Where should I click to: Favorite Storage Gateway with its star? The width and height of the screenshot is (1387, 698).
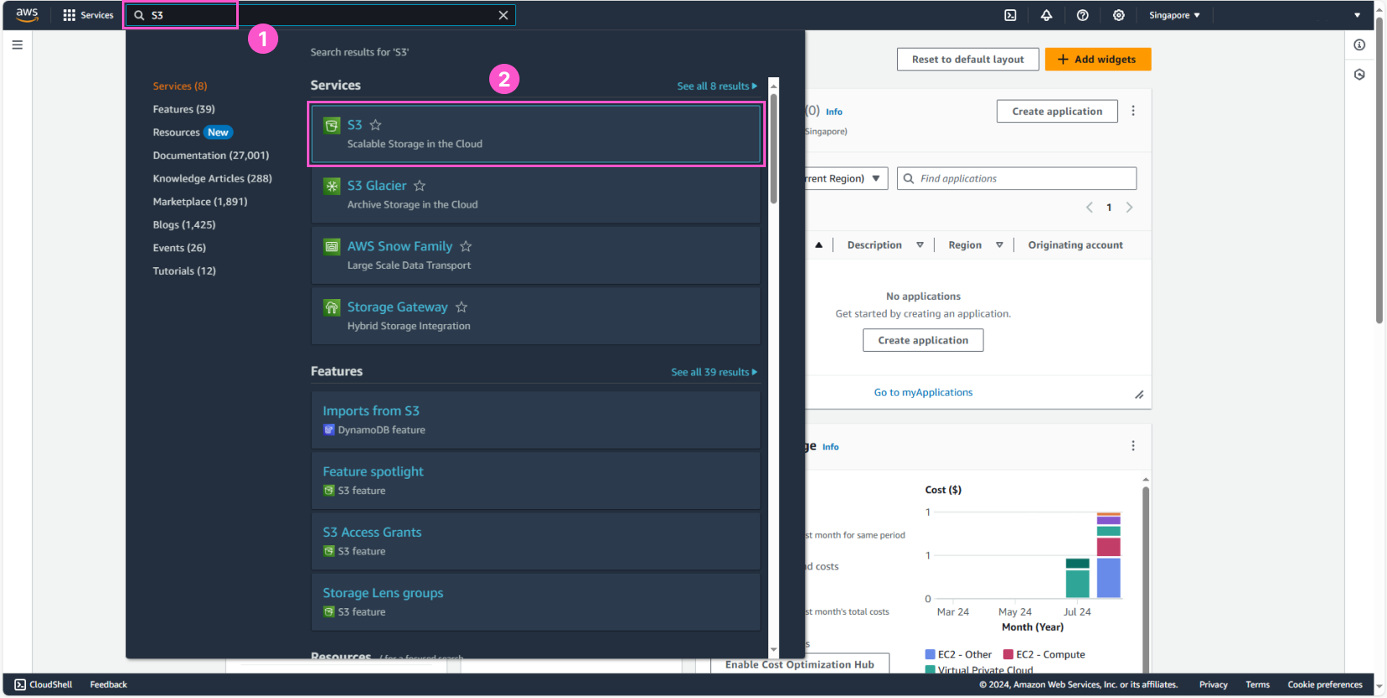point(461,307)
